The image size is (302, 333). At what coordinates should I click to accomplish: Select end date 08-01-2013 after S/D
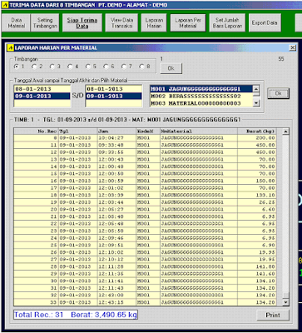114,89
